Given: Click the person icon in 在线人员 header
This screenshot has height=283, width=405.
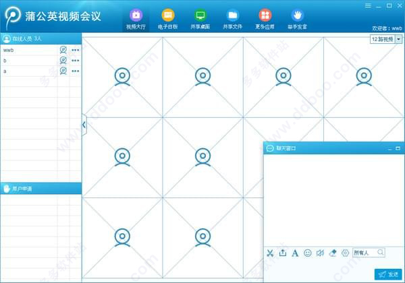Looking at the screenshot, I should [7, 39].
